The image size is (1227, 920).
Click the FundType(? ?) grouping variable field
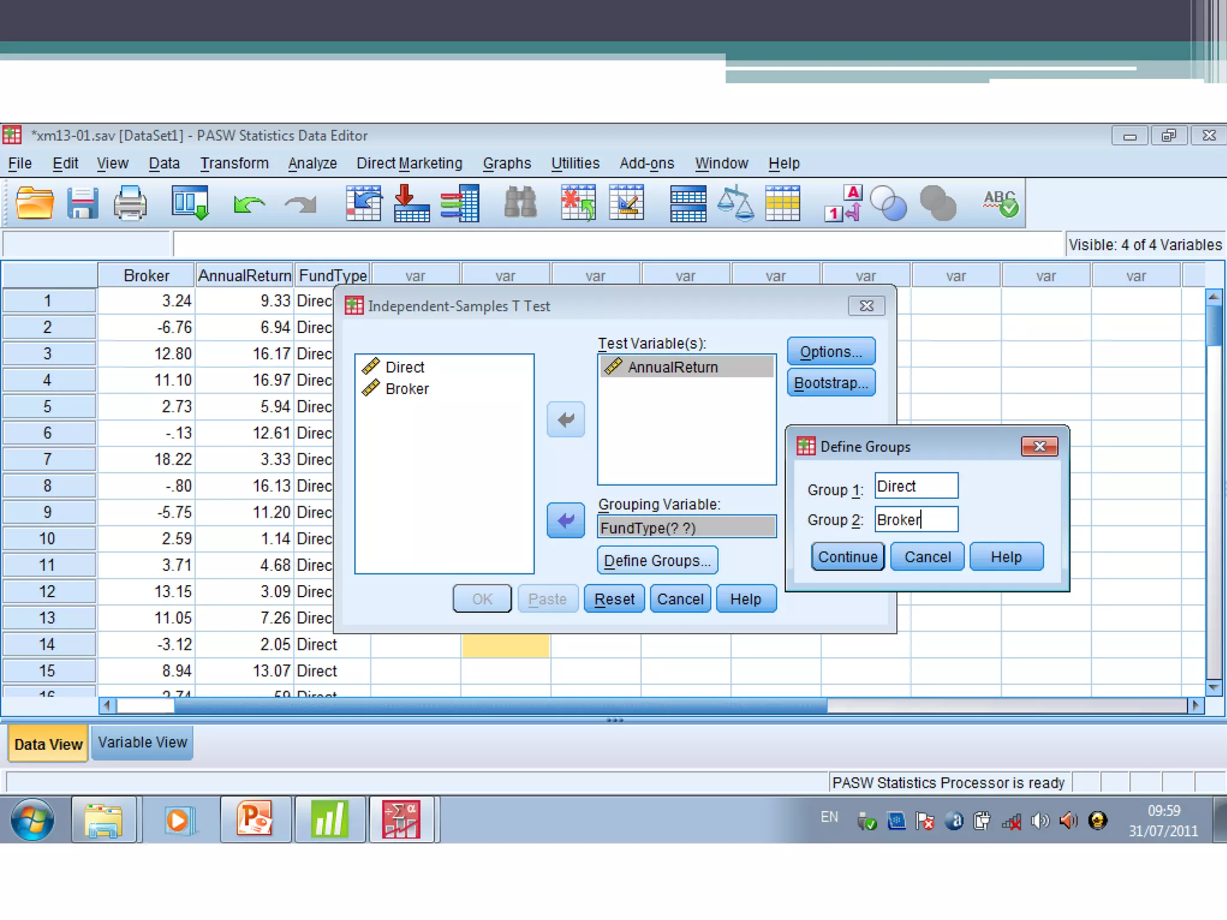[x=687, y=527]
